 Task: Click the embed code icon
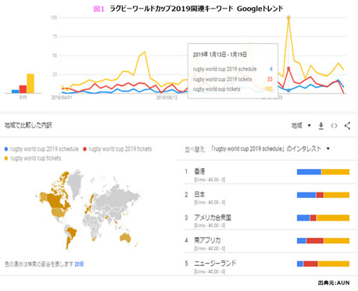point(334,126)
